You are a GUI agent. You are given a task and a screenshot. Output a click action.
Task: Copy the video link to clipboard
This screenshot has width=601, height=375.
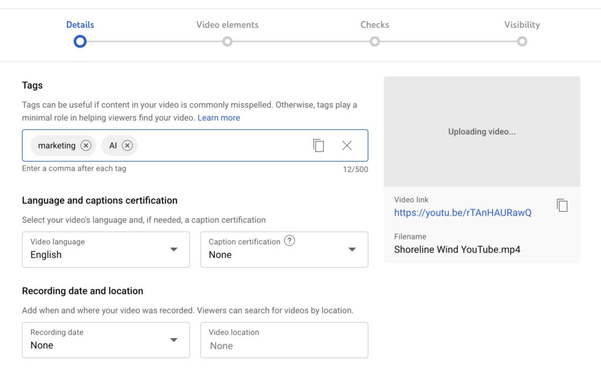(x=562, y=205)
